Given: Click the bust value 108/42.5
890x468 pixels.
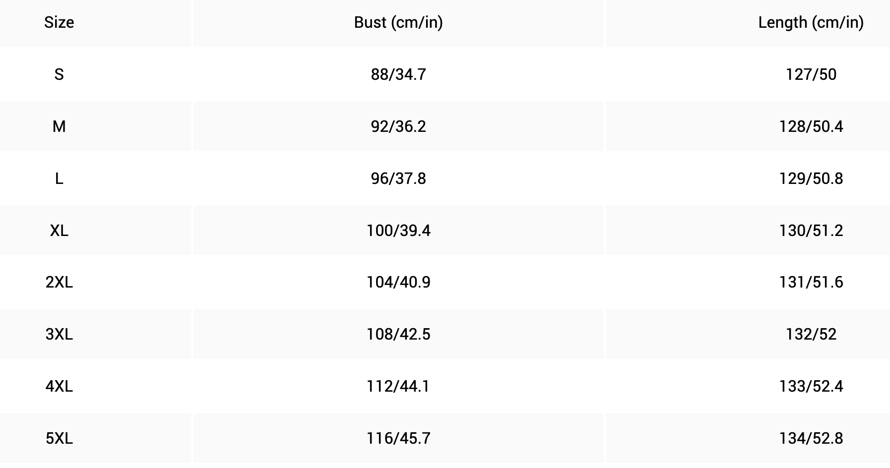Looking at the screenshot, I should click(398, 334).
